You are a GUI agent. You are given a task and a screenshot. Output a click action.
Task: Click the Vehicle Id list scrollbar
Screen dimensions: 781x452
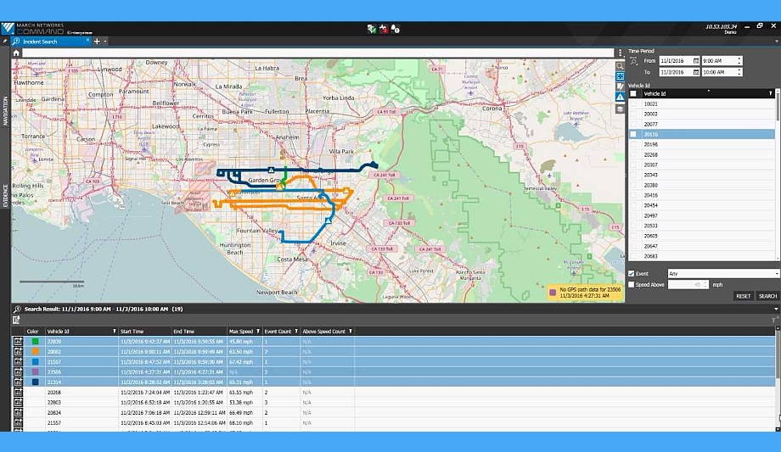coord(778,174)
